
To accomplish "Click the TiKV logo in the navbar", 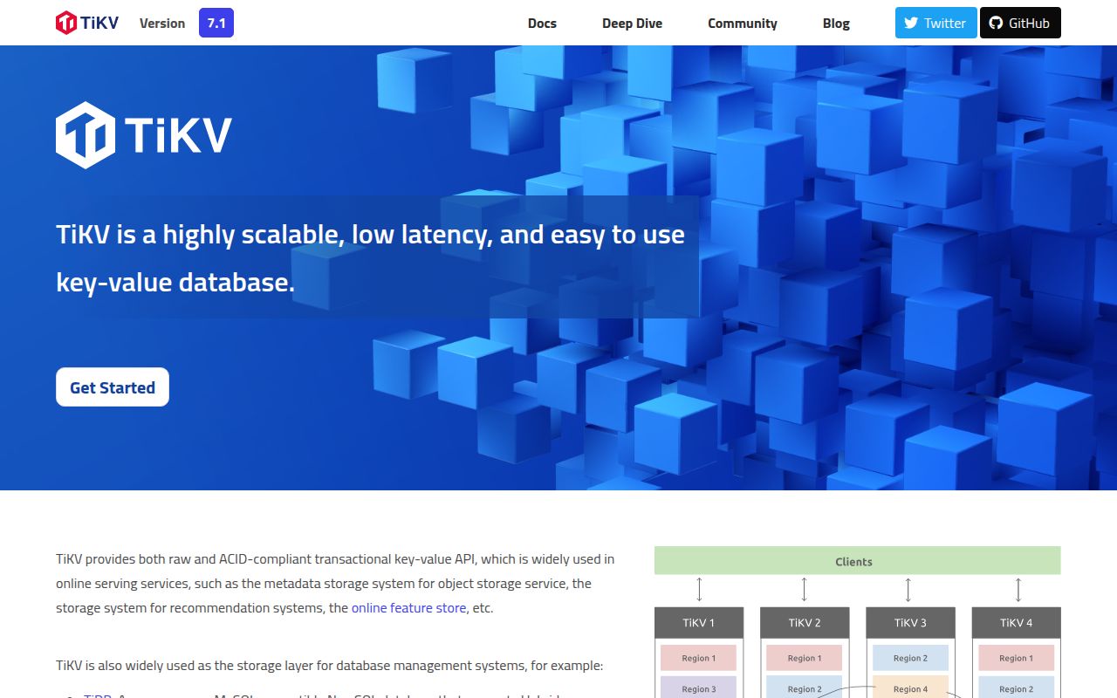I will click(87, 23).
